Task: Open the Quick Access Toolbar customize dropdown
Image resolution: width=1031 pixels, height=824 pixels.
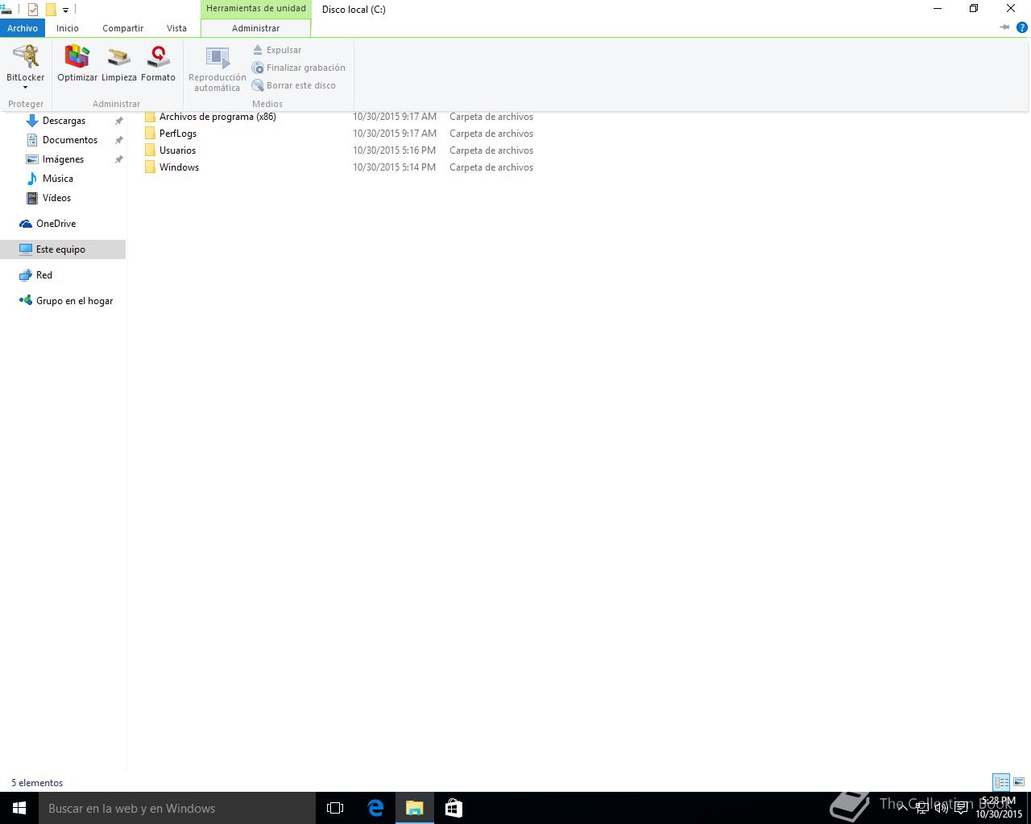Action: coord(65,10)
